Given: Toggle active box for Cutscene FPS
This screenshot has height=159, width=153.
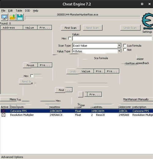Looking at the screenshot, I should (x=3, y=111).
